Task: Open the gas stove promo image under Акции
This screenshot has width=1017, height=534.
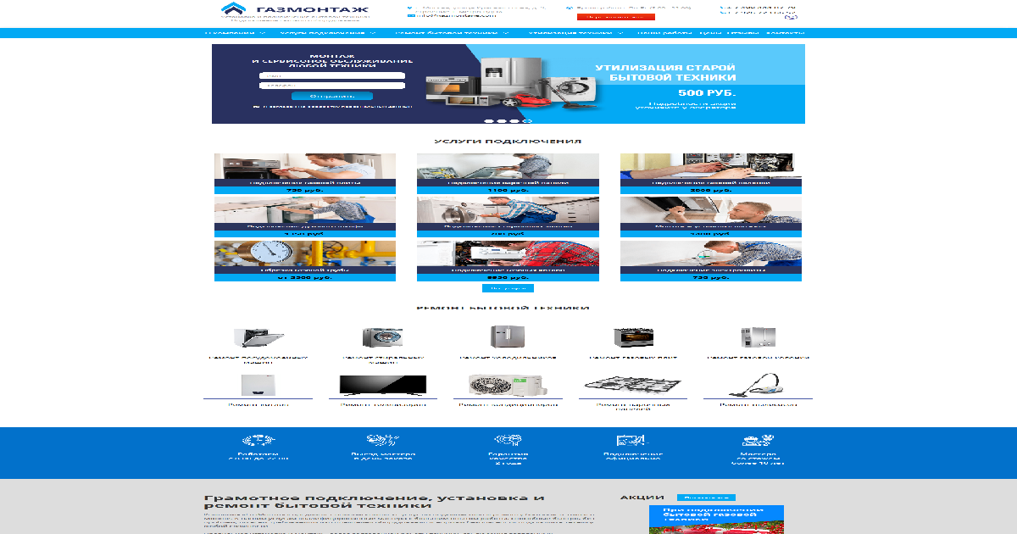Action: click(x=716, y=520)
